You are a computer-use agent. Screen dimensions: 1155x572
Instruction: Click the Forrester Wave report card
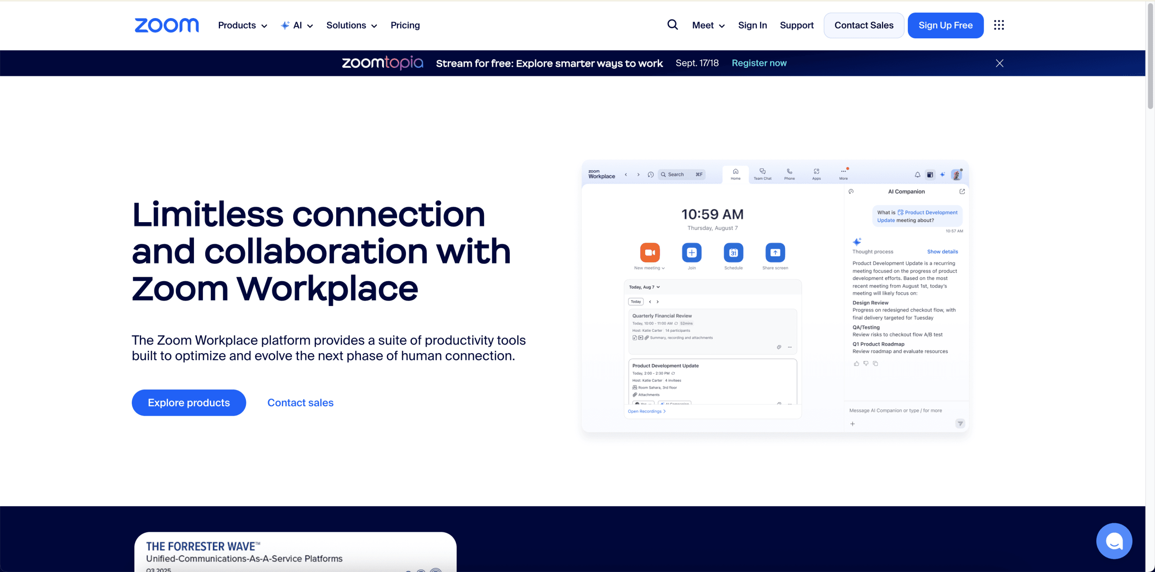(295, 552)
